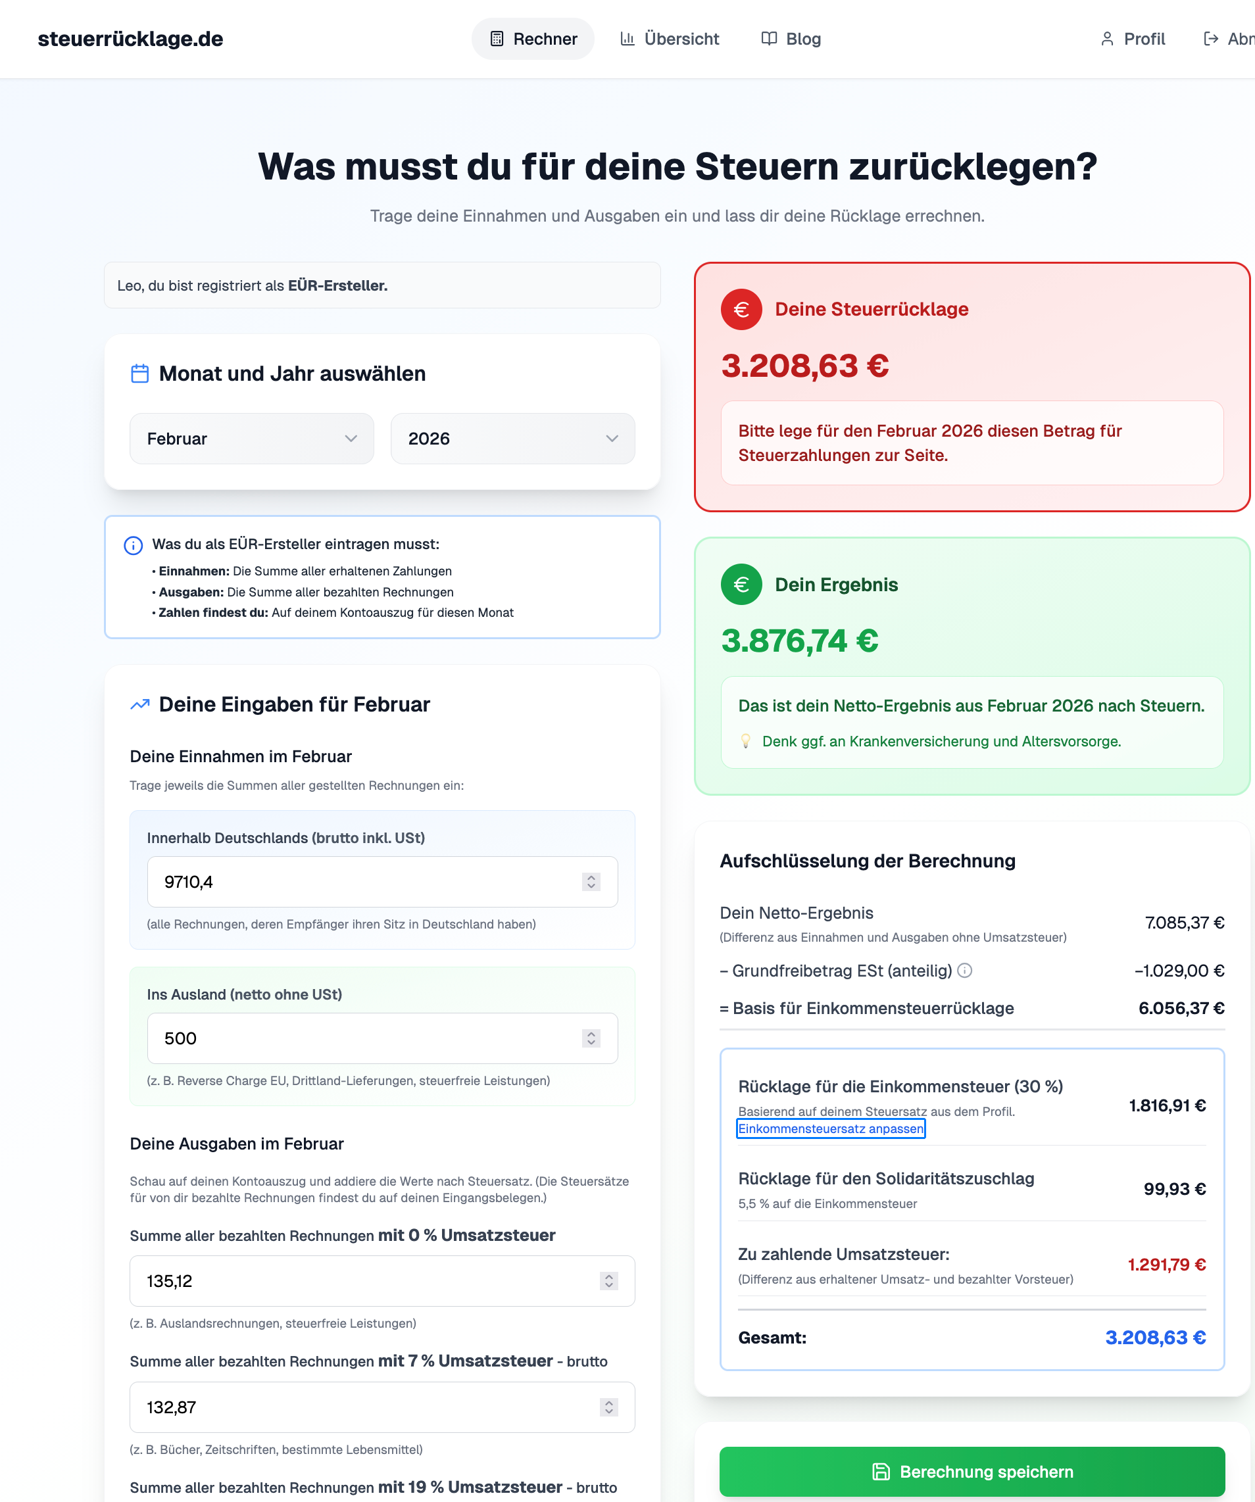
Task: Click the calendar icon next to Monat und Jahr
Action: (140, 374)
